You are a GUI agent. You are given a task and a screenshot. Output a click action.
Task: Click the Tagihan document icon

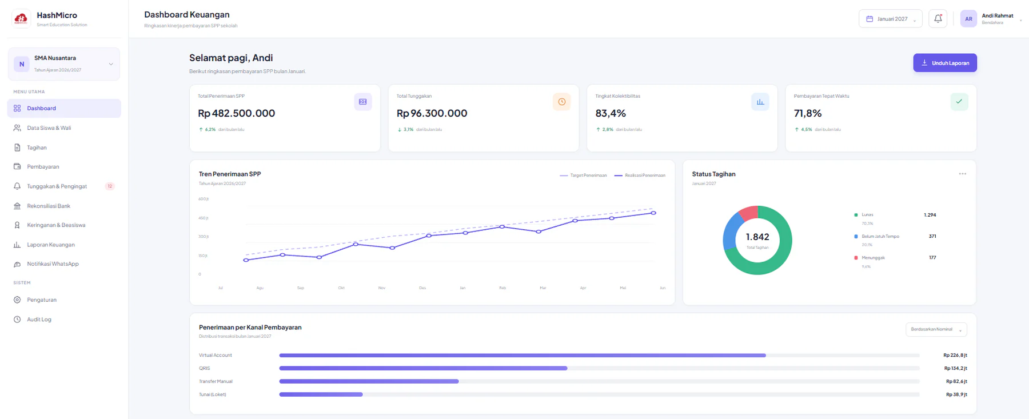(x=17, y=147)
